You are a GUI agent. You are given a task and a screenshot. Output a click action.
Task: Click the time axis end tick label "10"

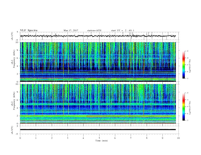pyautogui.click(x=178, y=138)
